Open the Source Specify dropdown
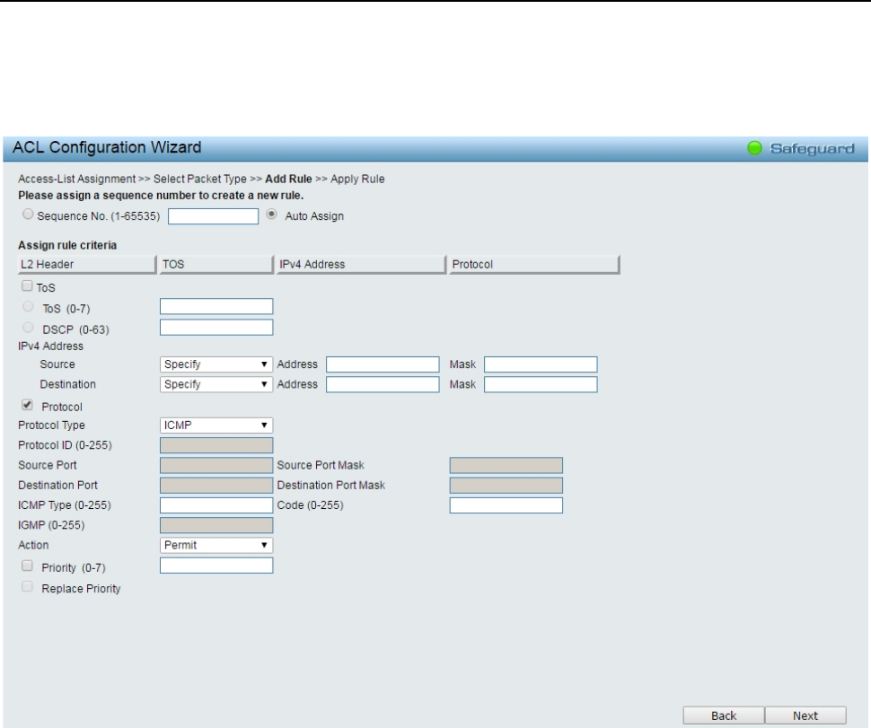 pyautogui.click(x=216, y=364)
